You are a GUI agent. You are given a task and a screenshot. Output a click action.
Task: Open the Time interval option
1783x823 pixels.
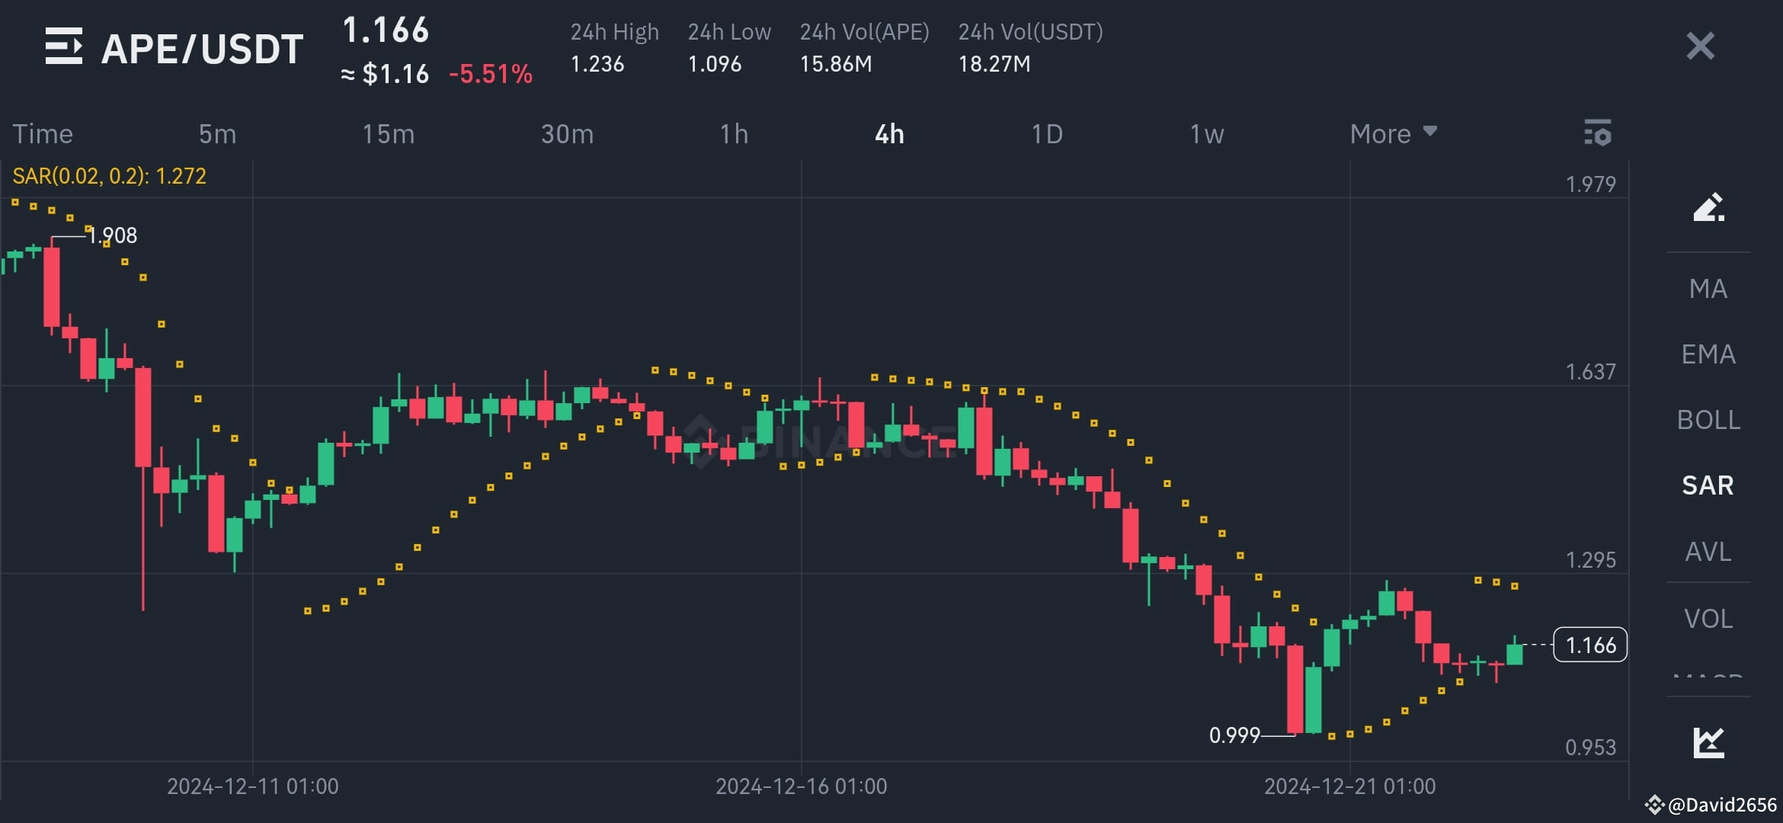(43, 133)
